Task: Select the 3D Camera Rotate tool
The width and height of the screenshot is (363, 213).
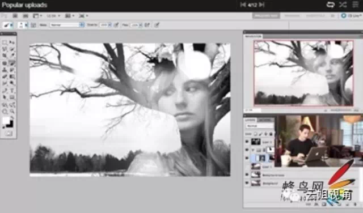Action: coord(12,105)
